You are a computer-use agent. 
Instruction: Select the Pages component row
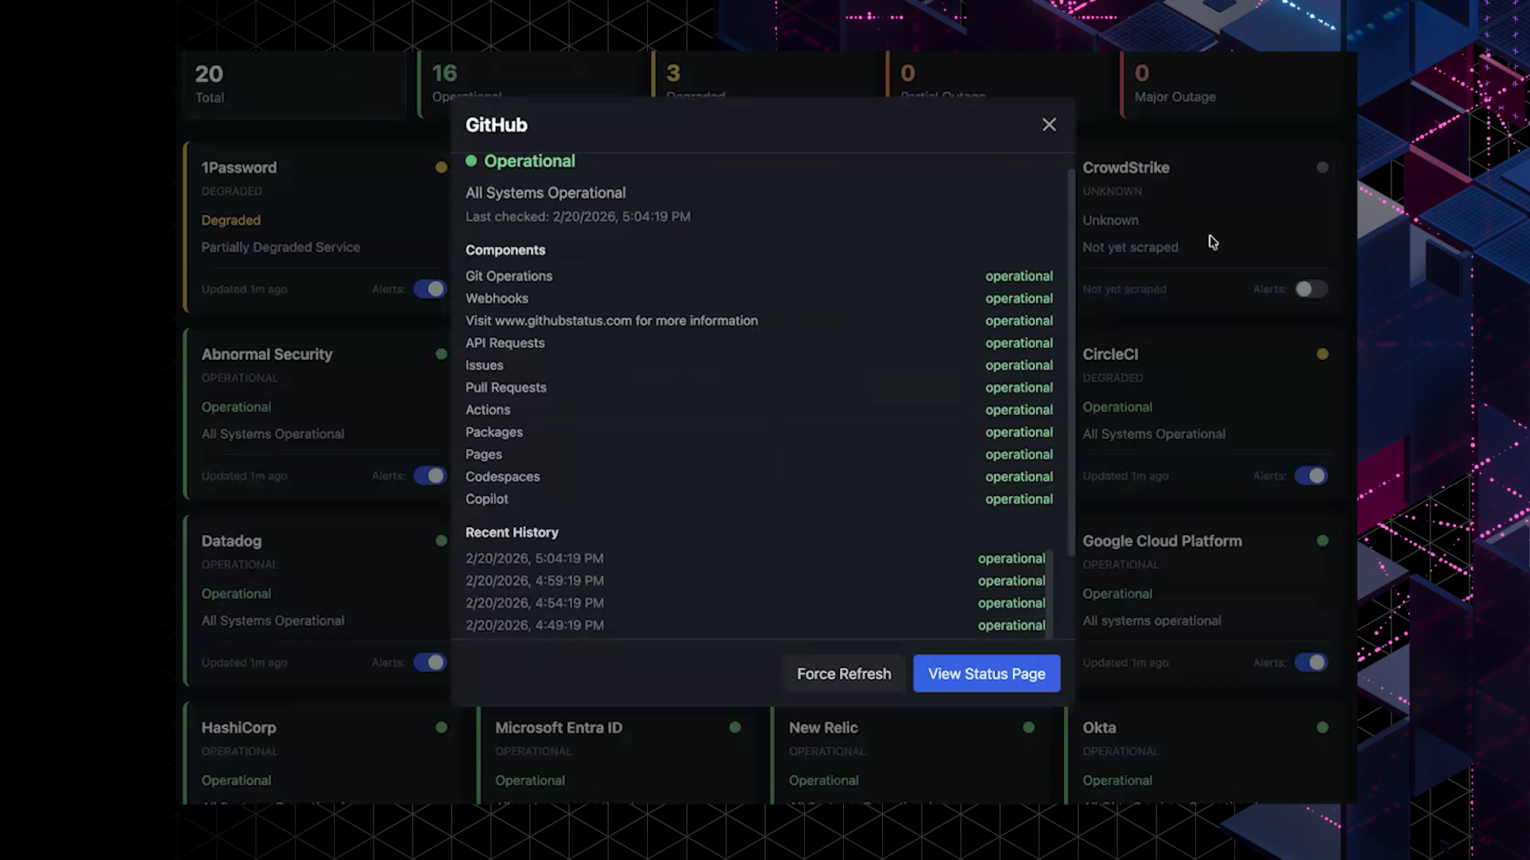click(x=759, y=455)
